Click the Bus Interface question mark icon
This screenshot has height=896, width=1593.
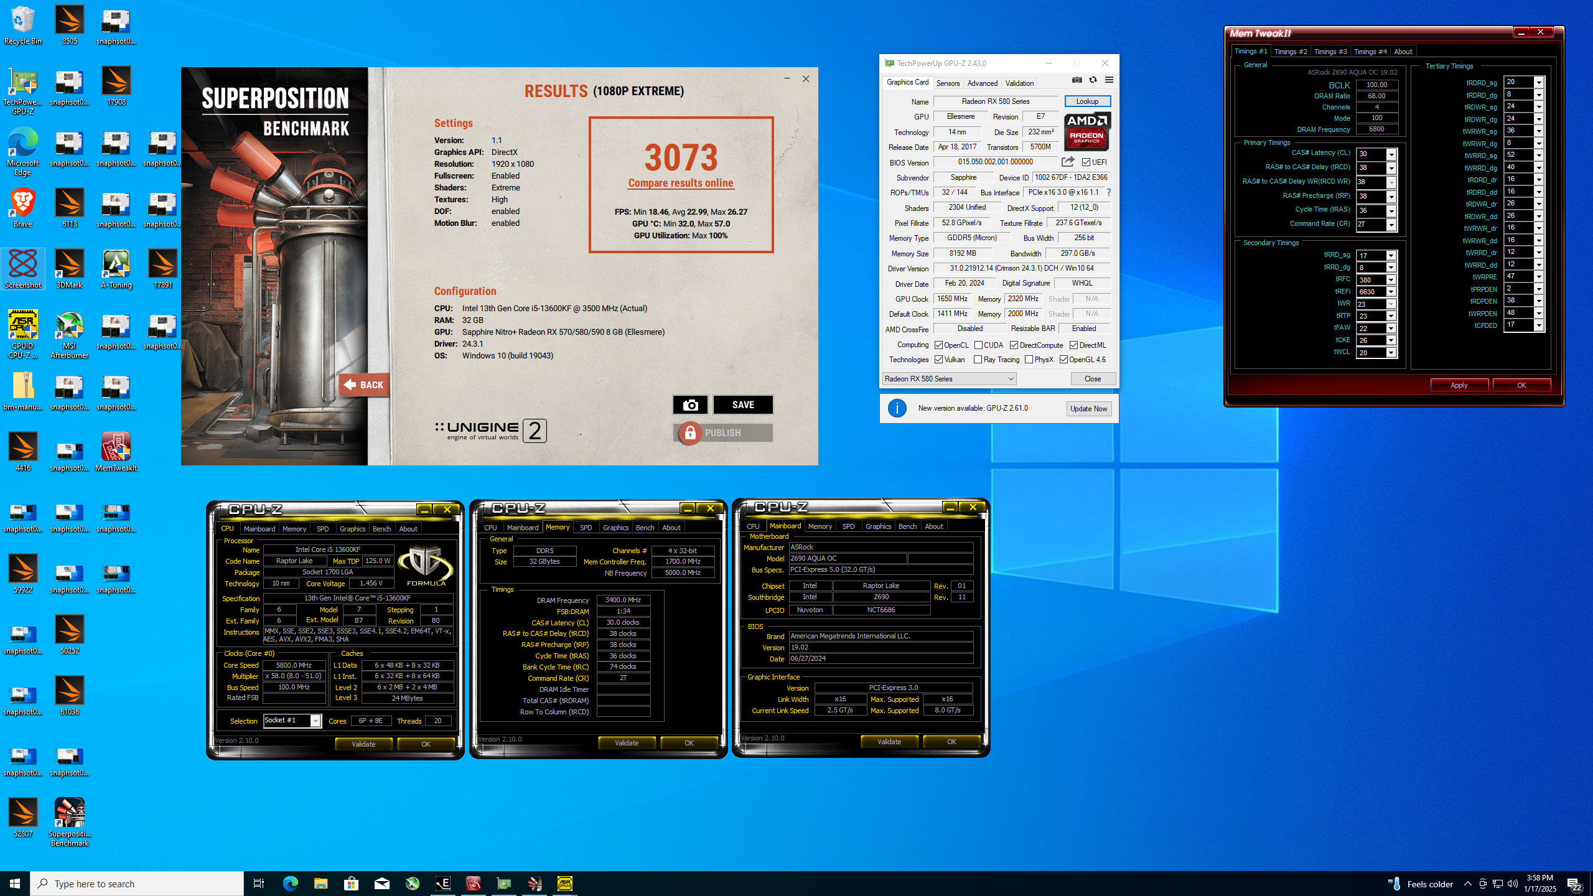click(x=1109, y=192)
